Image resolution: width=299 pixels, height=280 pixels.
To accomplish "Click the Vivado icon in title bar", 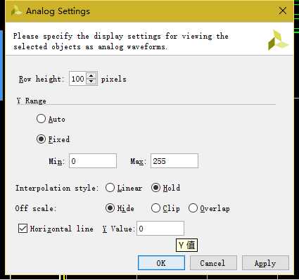I will click(x=16, y=11).
